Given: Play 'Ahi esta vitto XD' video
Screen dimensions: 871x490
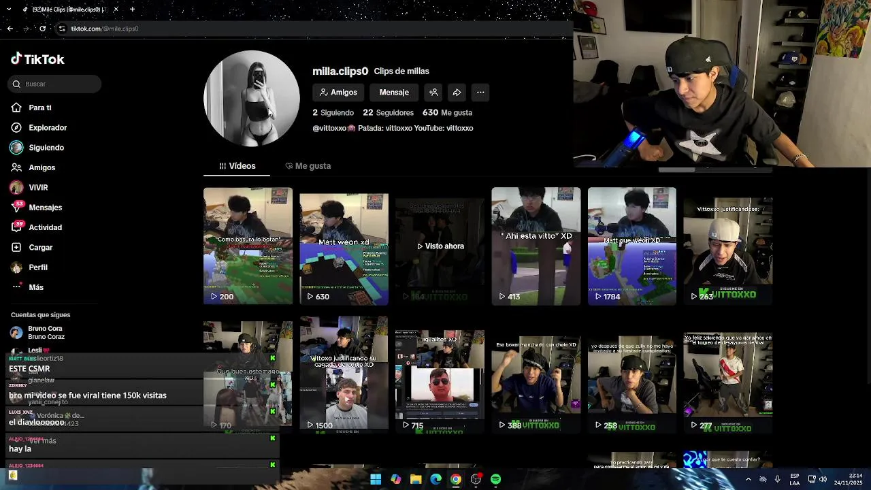Looking at the screenshot, I should point(536,246).
